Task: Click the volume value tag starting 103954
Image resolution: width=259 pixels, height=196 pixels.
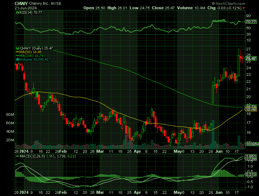Action: coord(252,144)
